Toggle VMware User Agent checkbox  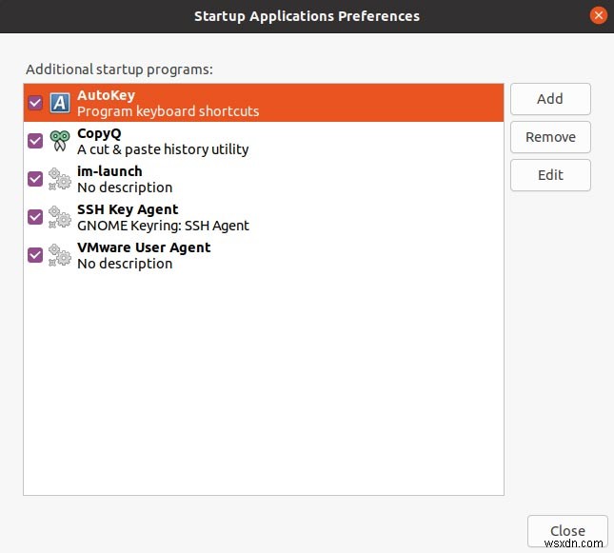35,255
